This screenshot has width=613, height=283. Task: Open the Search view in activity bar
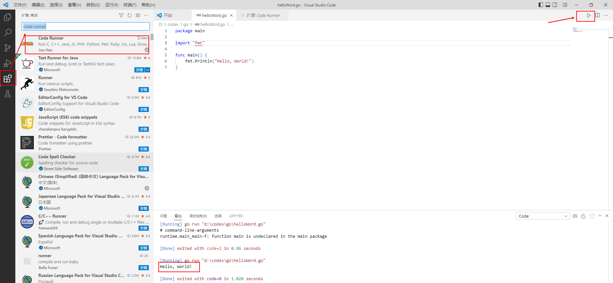point(8,33)
